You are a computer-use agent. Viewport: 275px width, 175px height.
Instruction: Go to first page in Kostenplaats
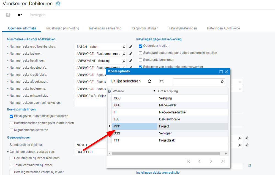point(189,161)
